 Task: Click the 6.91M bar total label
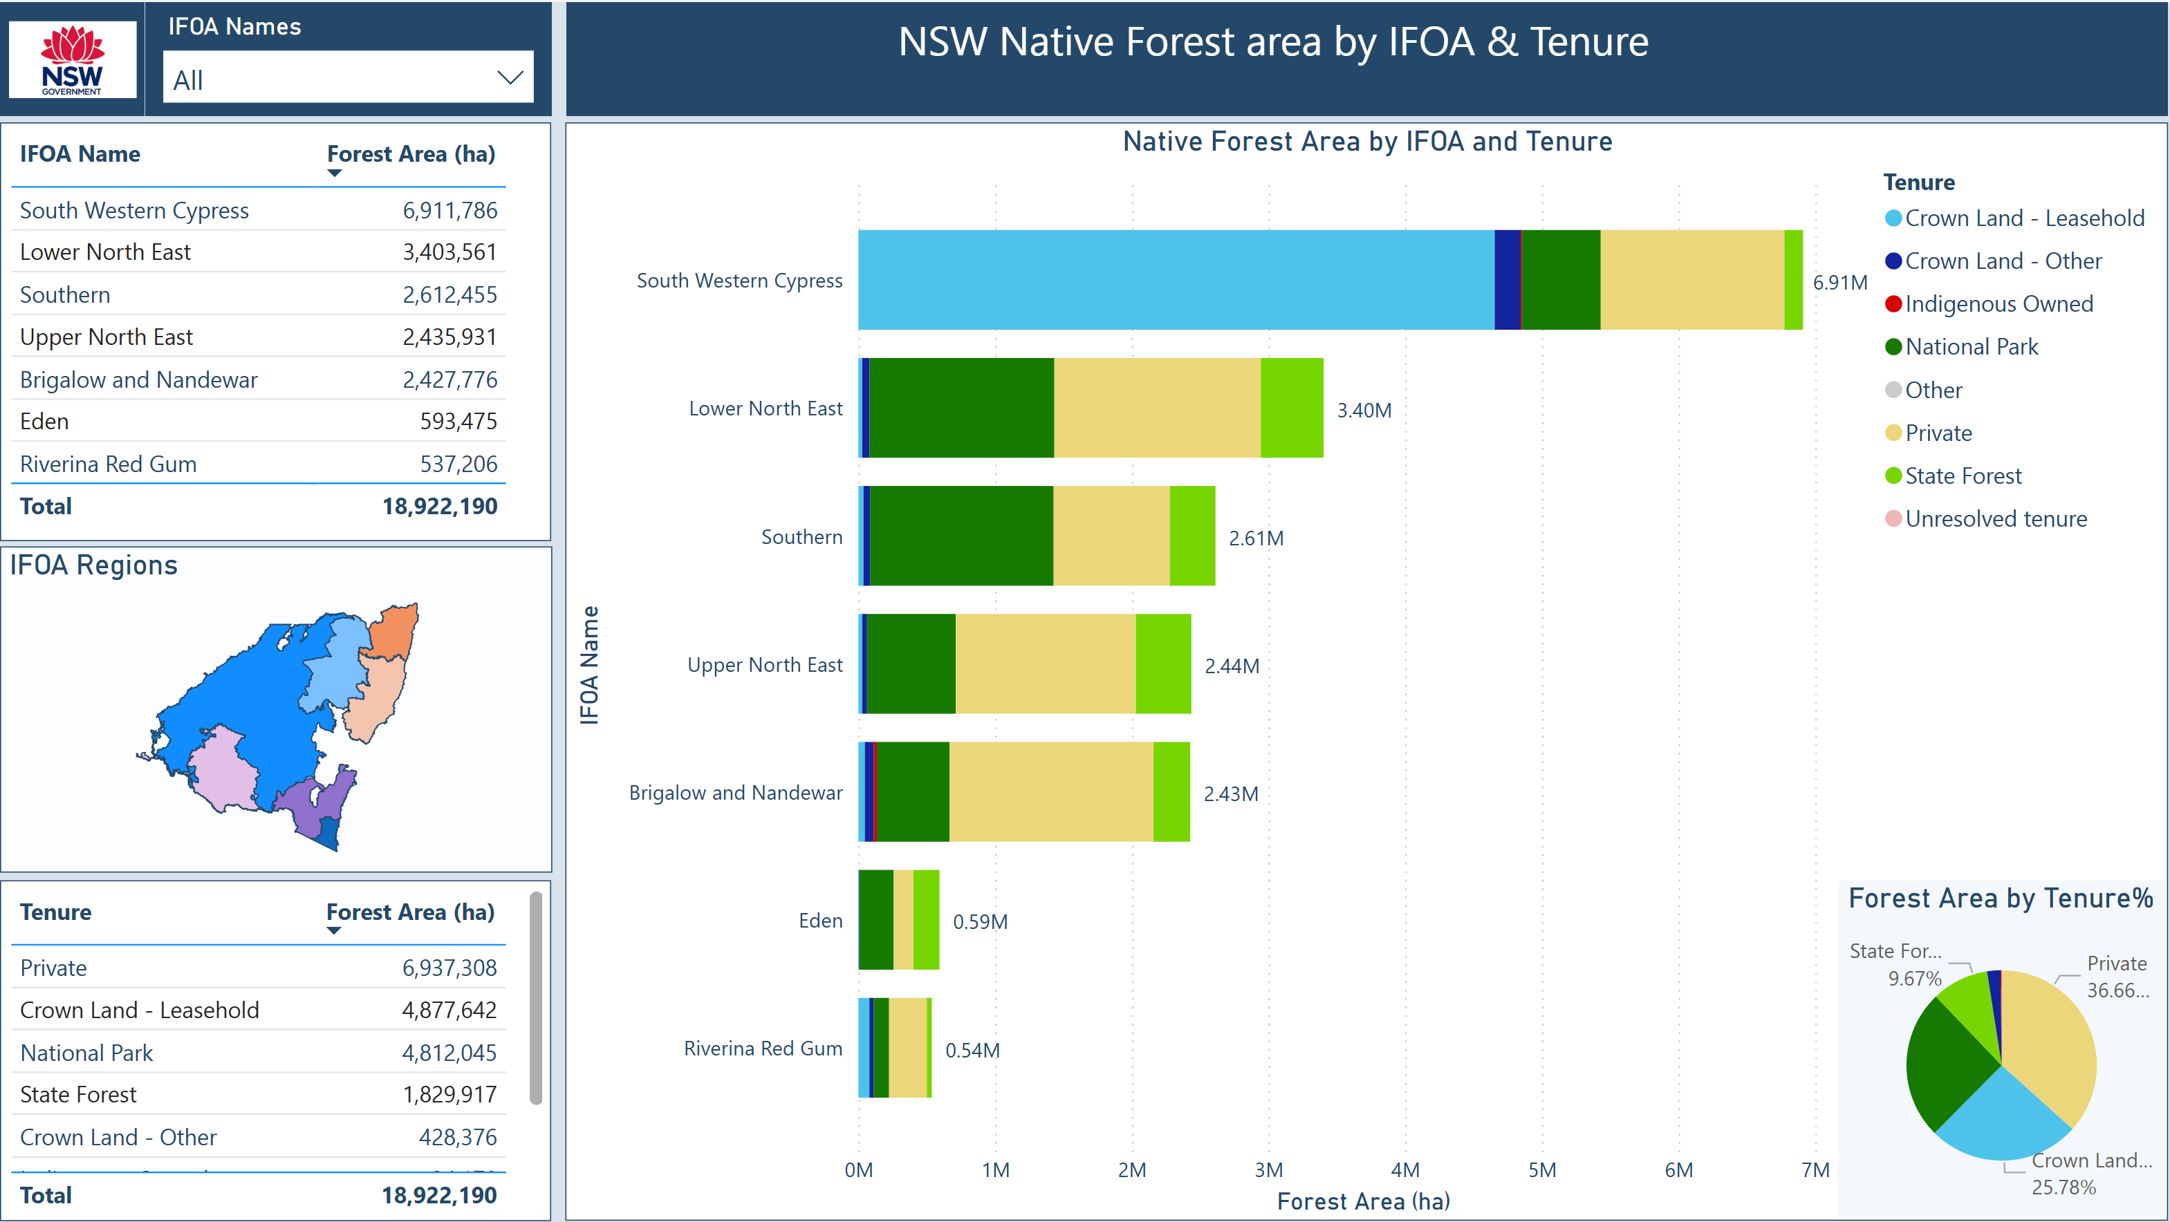coord(1839,283)
